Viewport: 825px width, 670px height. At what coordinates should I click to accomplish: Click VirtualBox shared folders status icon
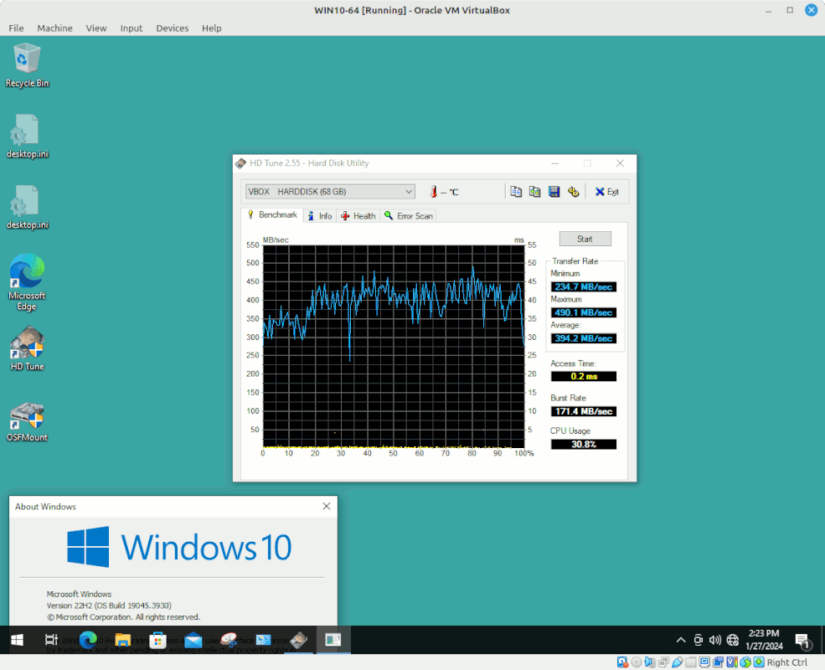click(x=691, y=662)
